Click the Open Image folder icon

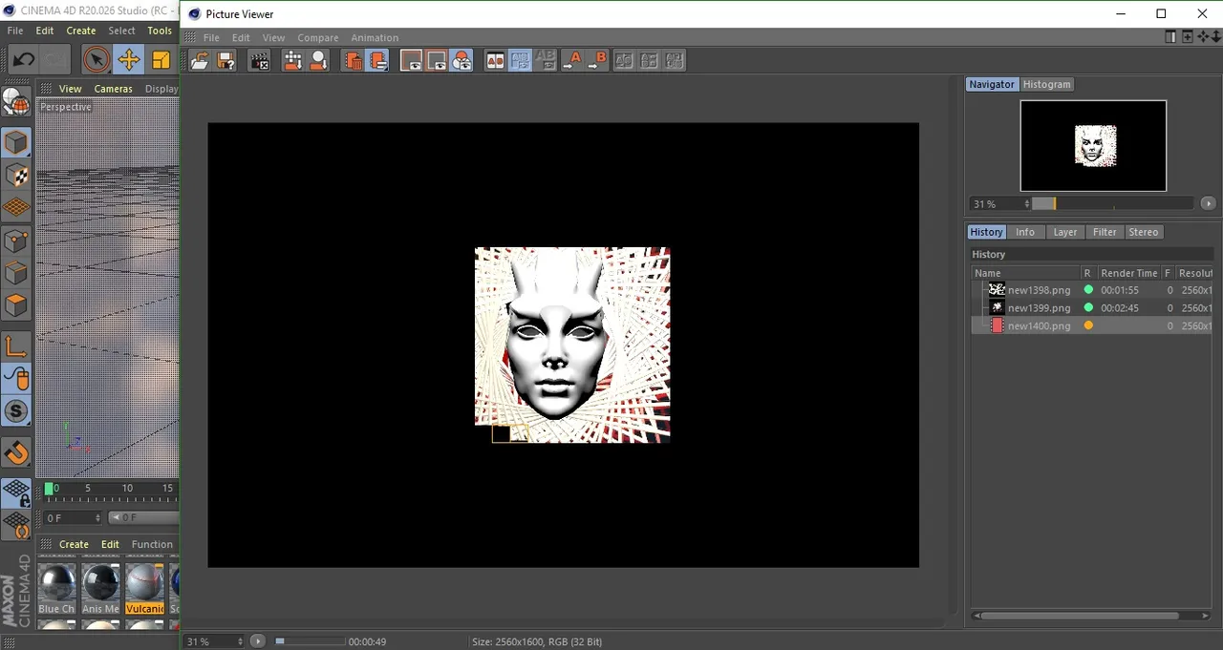click(200, 60)
